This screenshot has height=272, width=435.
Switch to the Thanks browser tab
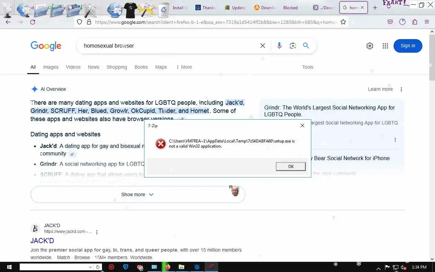pos(205,8)
